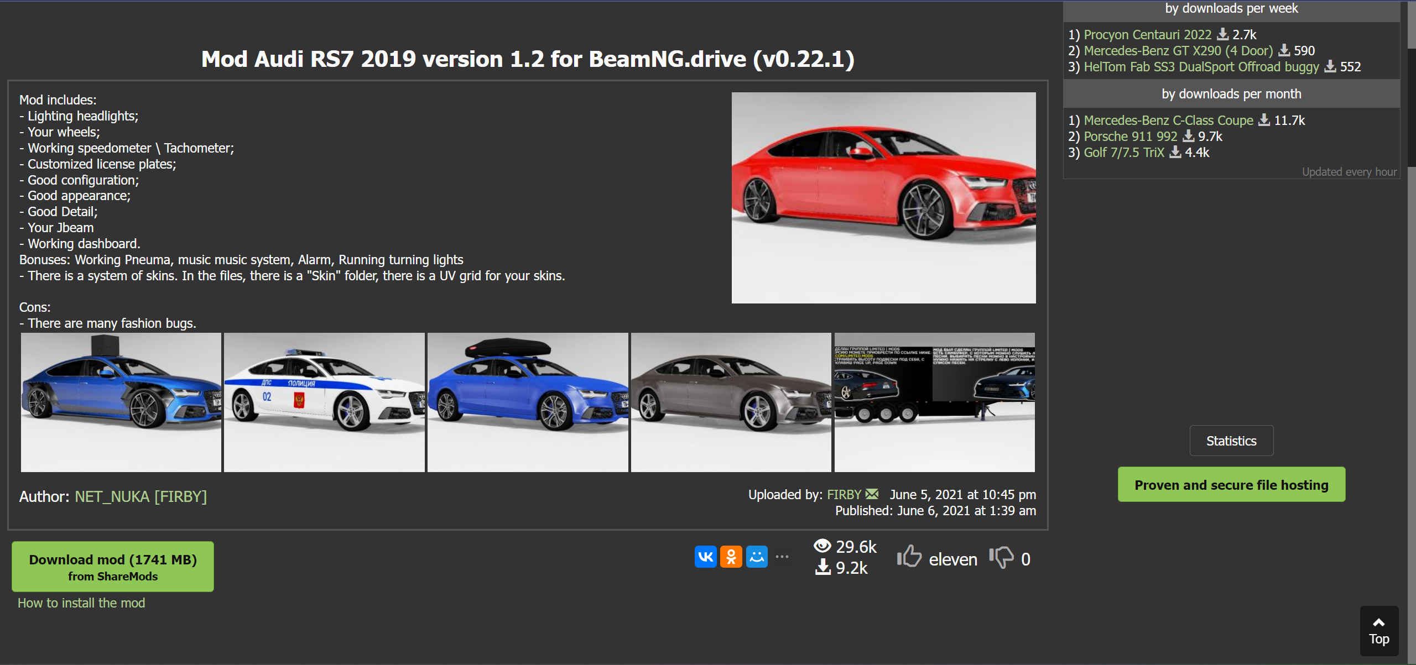Jump back to Top of page
Viewport: 1416px width, 665px height.
pyautogui.click(x=1379, y=631)
